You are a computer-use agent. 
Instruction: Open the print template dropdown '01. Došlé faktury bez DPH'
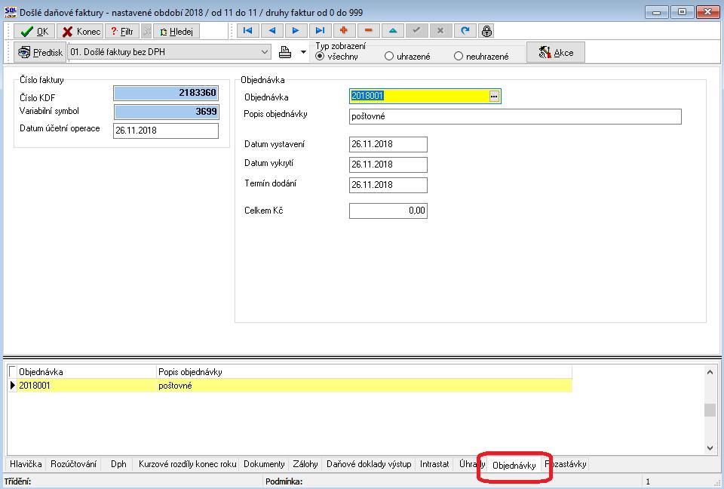170,52
